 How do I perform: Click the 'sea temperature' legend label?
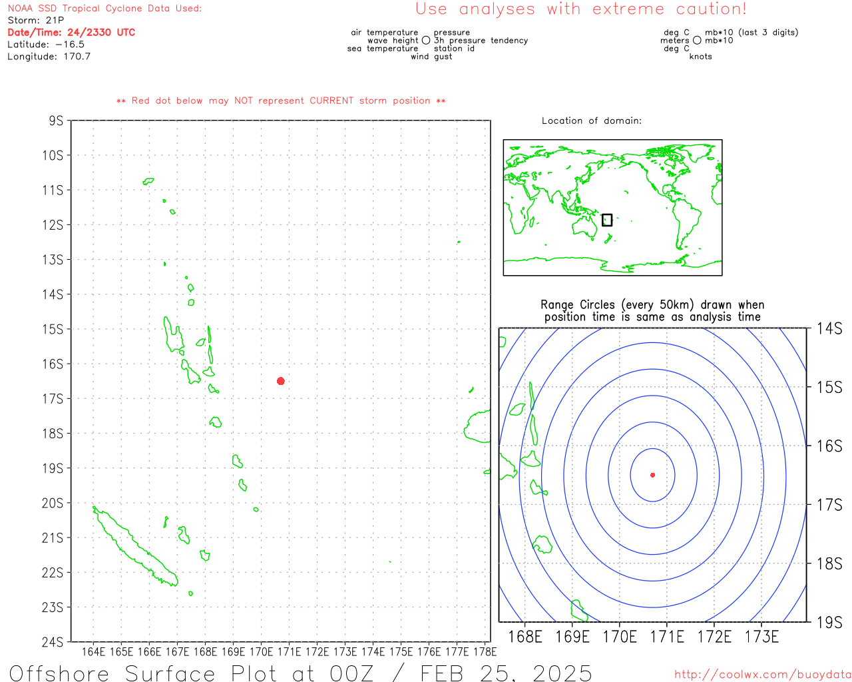[x=383, y=49]
